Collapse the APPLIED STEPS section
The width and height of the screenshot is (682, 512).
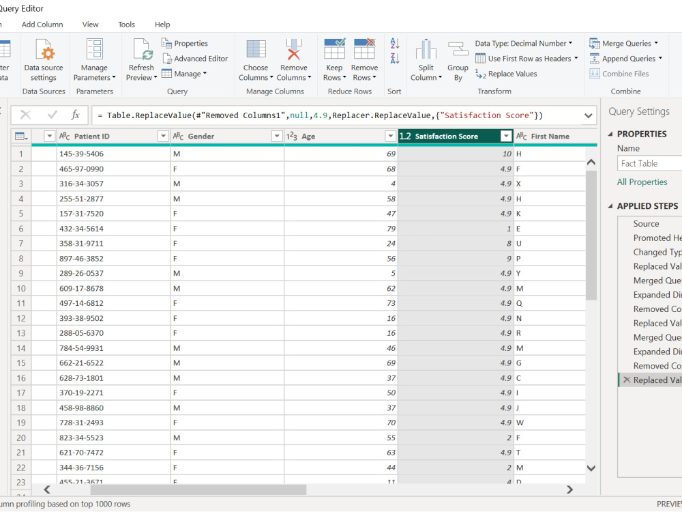pyautogui.click(x=610, y=206)
